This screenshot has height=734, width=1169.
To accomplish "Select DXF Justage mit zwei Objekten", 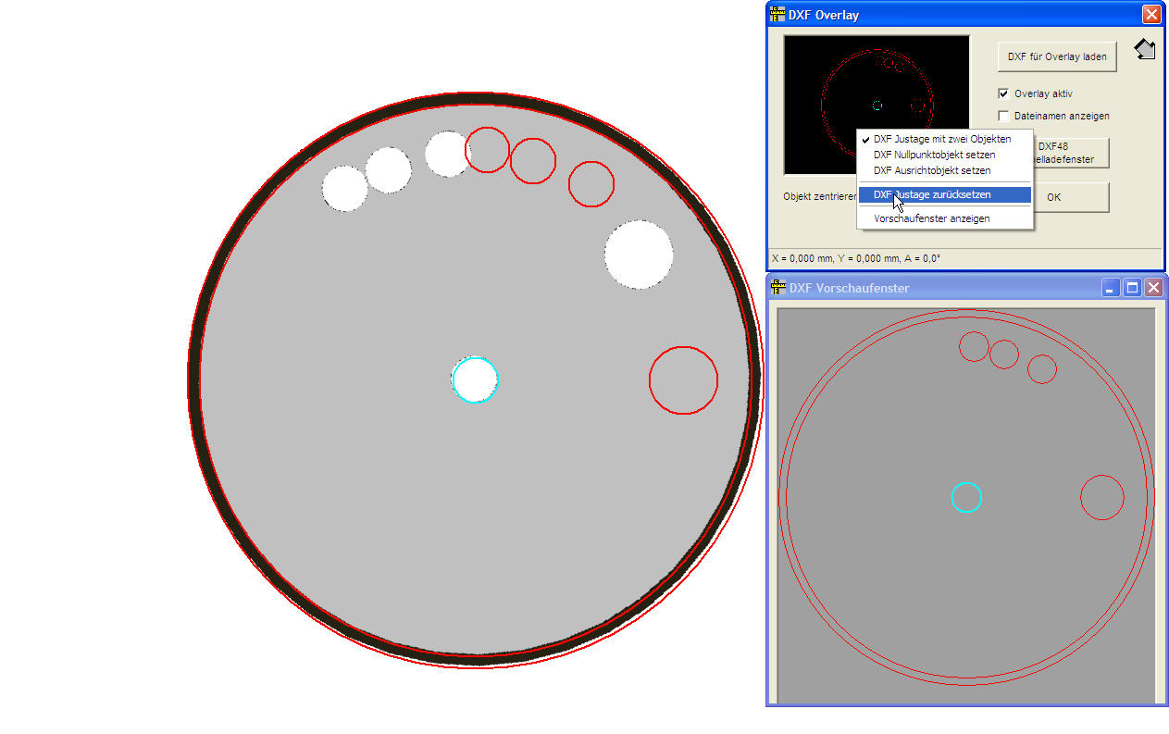I will (x=942, y=139).
